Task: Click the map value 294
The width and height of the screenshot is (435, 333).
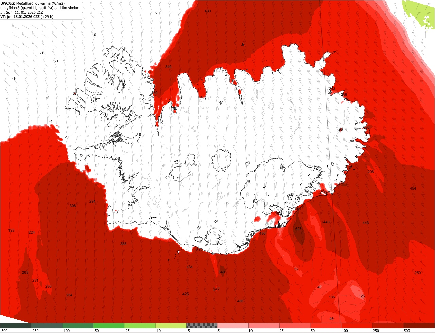Action: [x=92, y=201]
